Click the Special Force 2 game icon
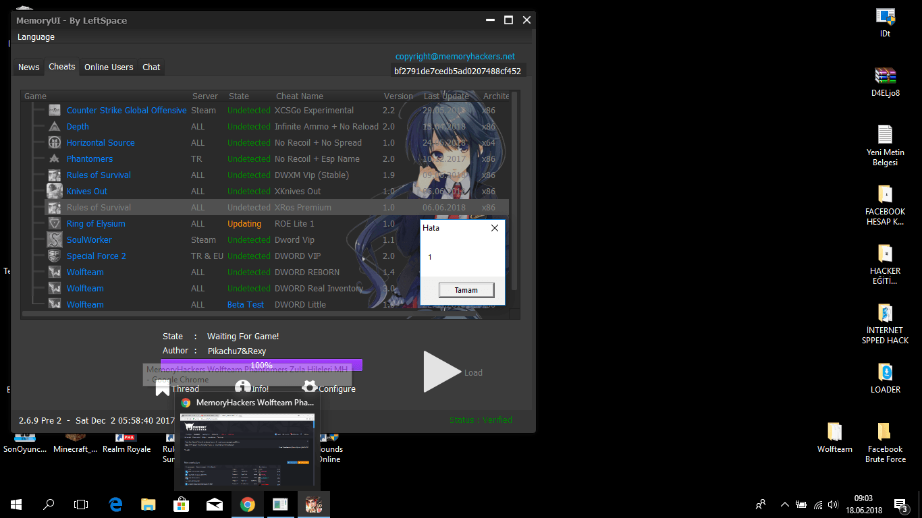The width and height of the screenshot is (922, 518). pos(55,256)
